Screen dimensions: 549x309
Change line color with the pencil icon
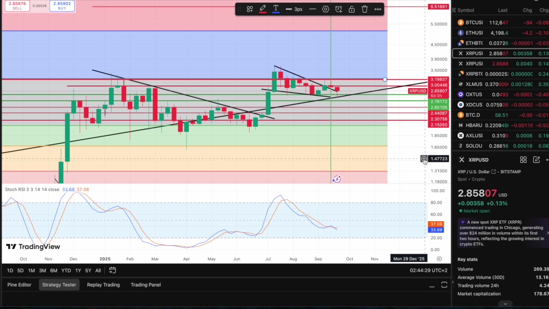click(x=262, y=9)
